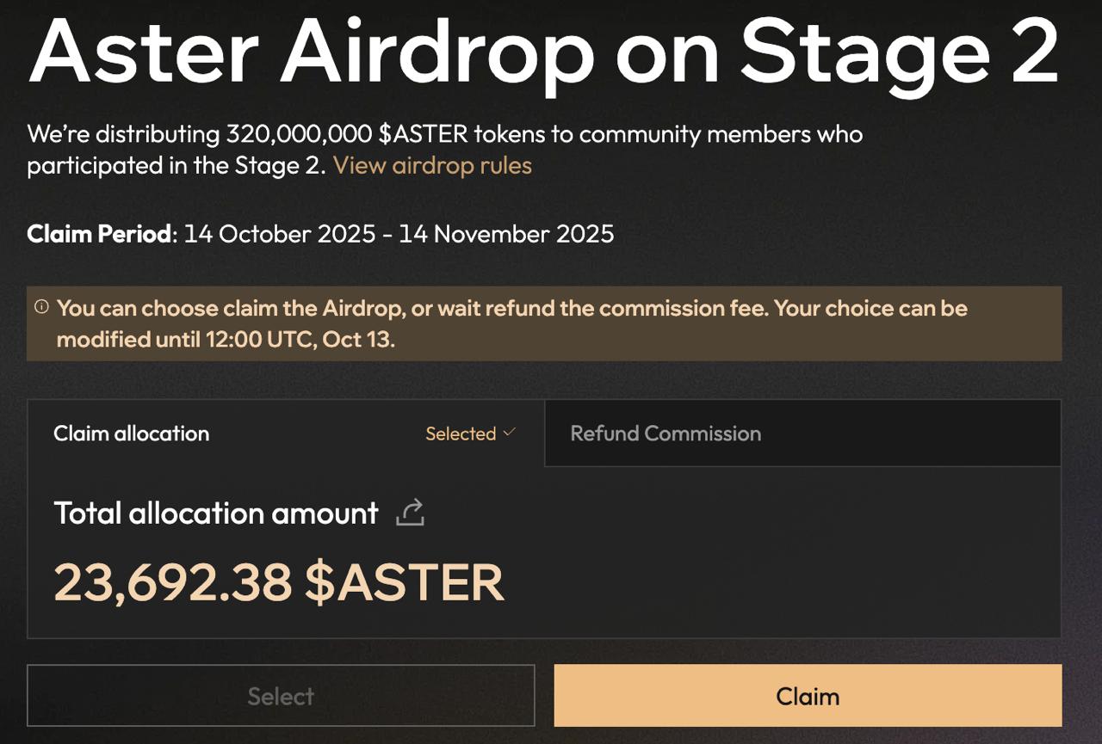
Task: Click the 12:00 UTC, Oct 13 deadline text
Action: pyautogui.click(x=299, y=339)
